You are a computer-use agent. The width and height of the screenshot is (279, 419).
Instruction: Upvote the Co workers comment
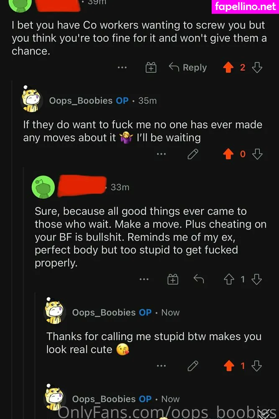tap(228, 67)
